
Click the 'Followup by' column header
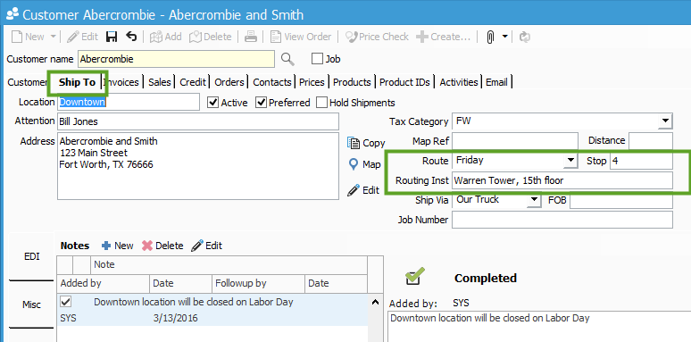coord(258,283)
